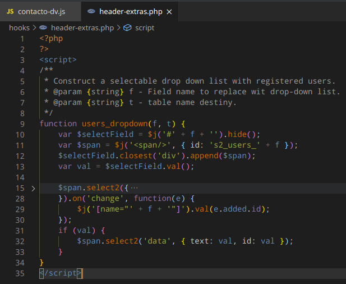Click the ?> closing PHP tag
The image size is (346, 284).
click(x=44, y=49)
